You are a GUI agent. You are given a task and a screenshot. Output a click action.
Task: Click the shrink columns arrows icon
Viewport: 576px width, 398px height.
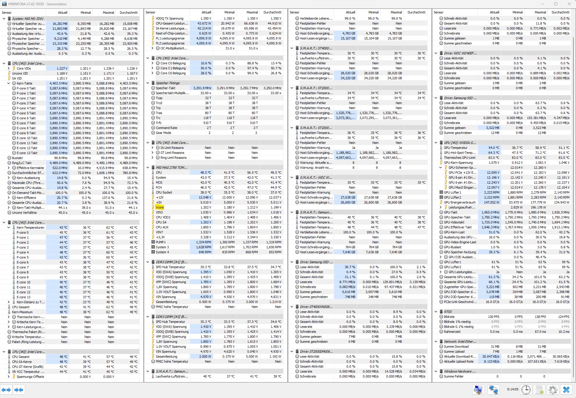pyautogui.click(x=19, y=390)
